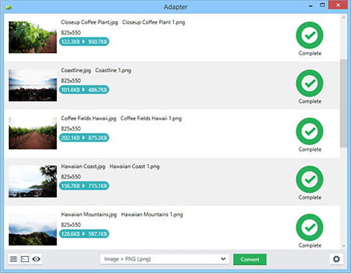Click the Complete checkmark for Coastline
The width and height of the screenshot is (351, 274).
pyautogui.click(x=309, y=83)
